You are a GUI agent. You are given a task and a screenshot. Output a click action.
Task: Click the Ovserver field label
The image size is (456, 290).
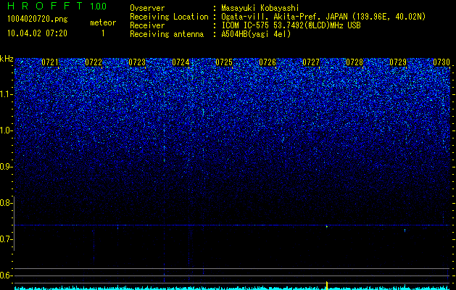point(147,8)
